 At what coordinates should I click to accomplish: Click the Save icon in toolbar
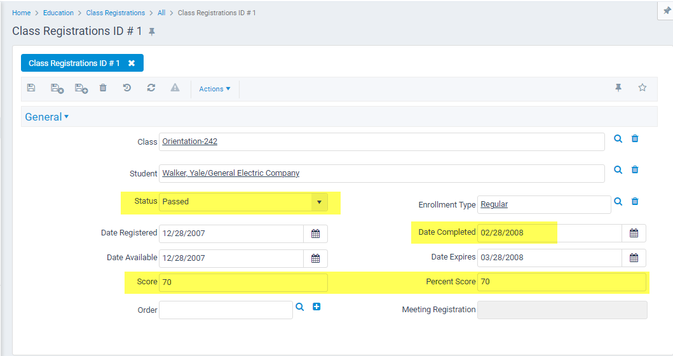(31, 88)
